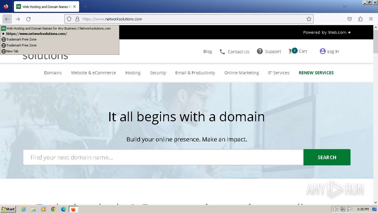Viewport: 378px width, 213px height.
Task: Click the scrollbar up arrow
Action: (x=376, y=28)
